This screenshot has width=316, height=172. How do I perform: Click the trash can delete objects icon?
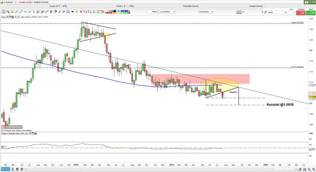coord(51,12)
